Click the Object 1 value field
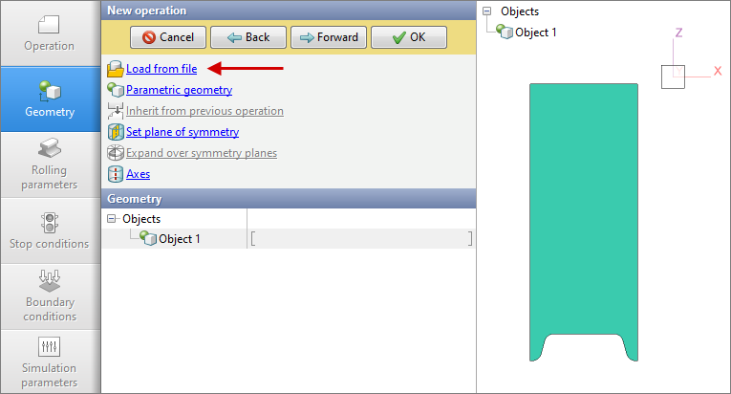 (360, 239)
